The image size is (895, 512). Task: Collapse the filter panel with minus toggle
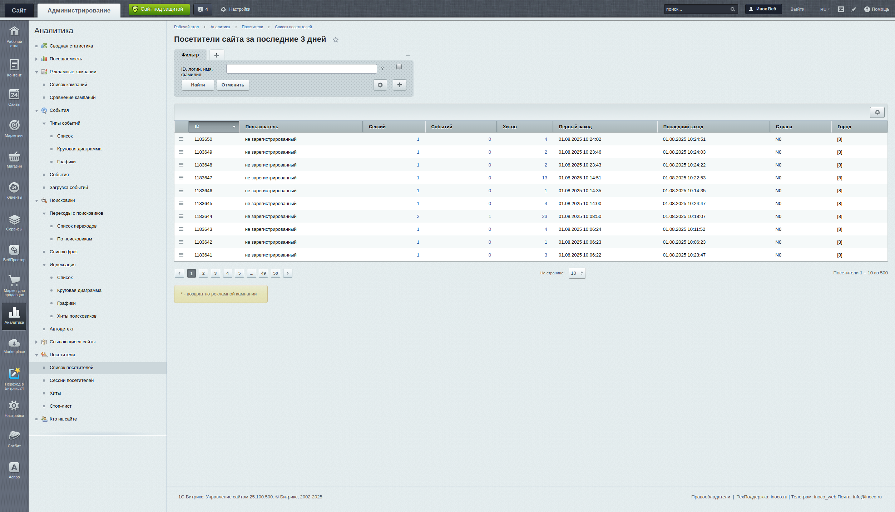click(407, 55)
